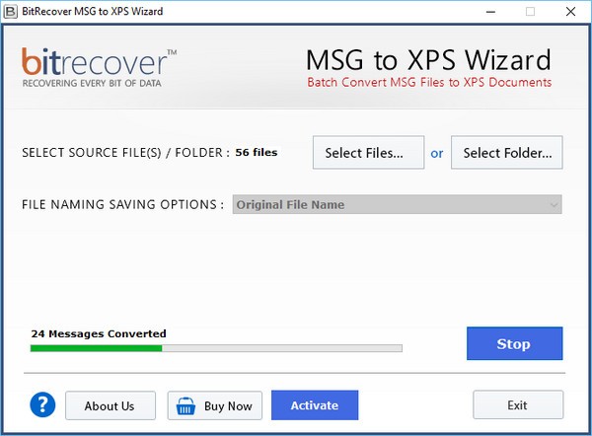This screenshot has width=592, height=436.
Task: Activate the software license
Action: (x=315, y=405)
